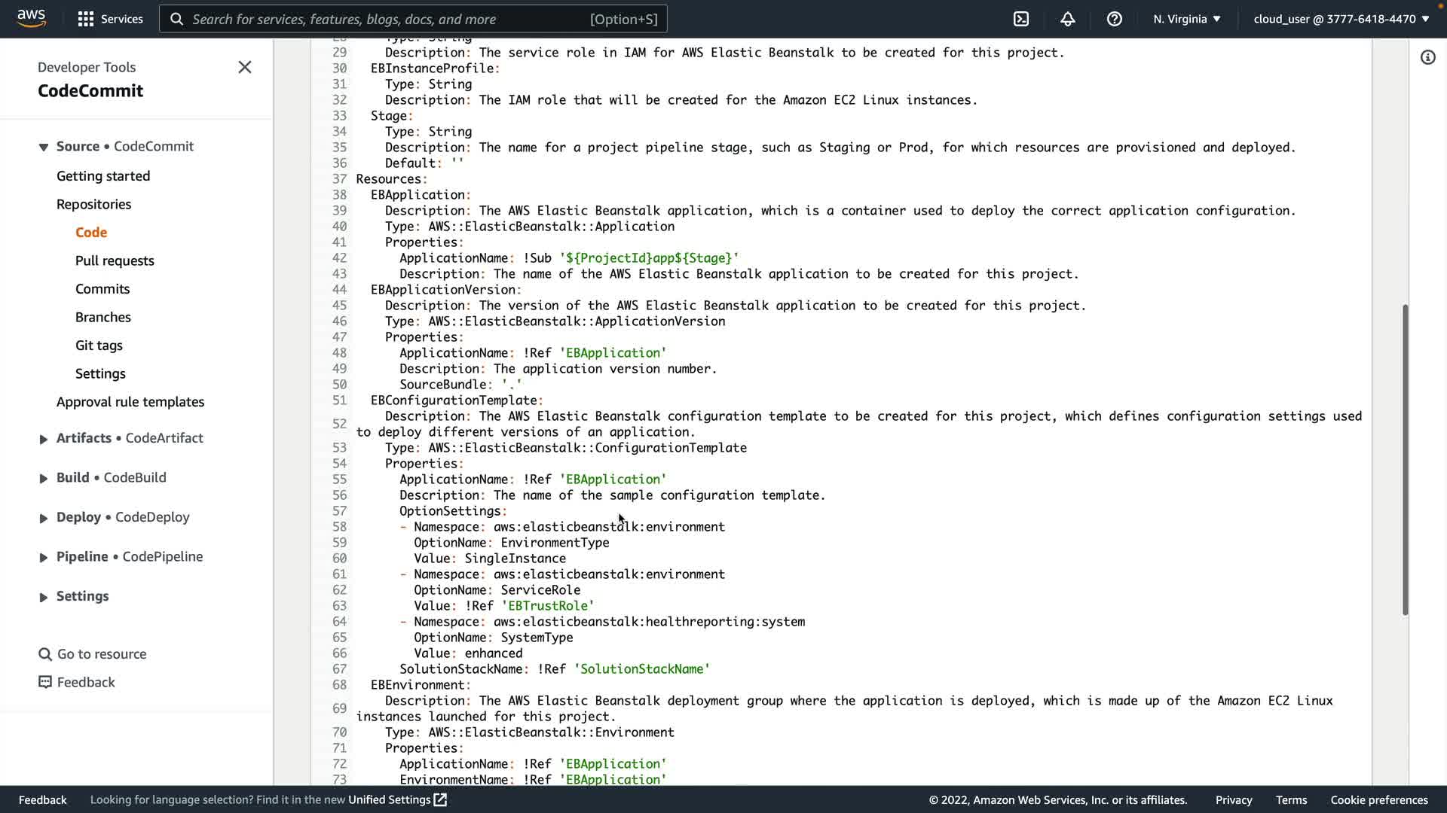Expand the Artifacts CodeArtifact section
The width and height of the screenshot is (1447, 813).
click(x=43, y=439)
